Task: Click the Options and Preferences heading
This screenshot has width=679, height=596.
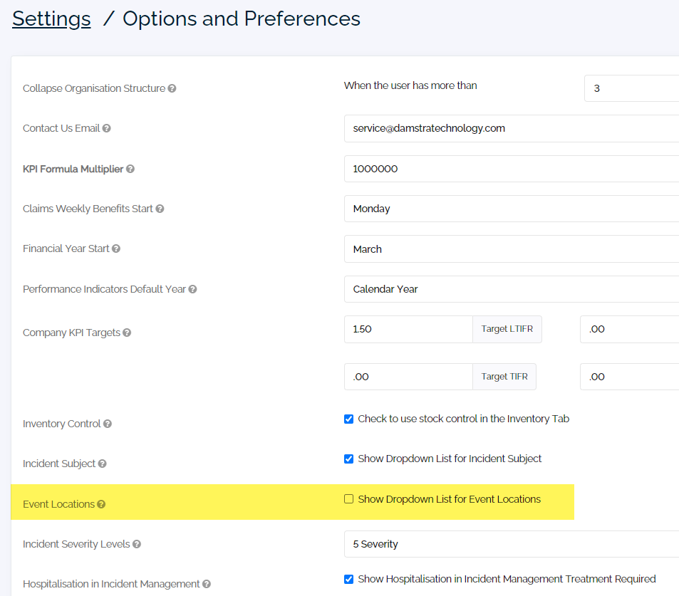Action: [242, 19]
